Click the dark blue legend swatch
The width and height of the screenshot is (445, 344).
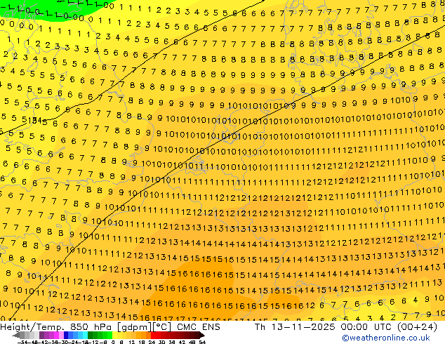click(x=66, y=335)
